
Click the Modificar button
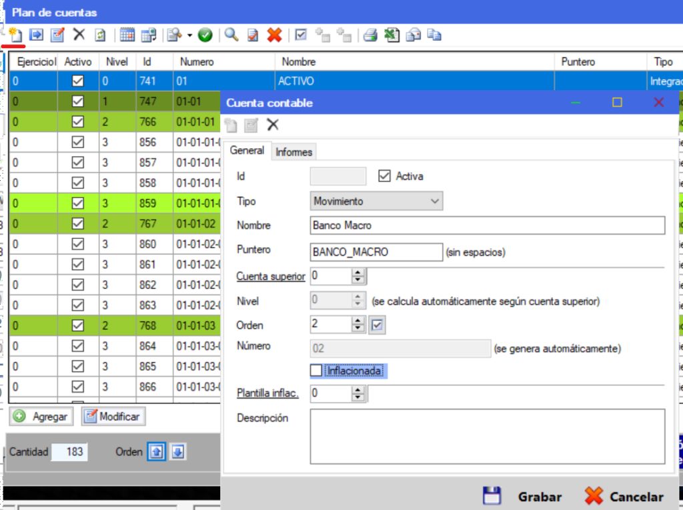click(113, 417)
